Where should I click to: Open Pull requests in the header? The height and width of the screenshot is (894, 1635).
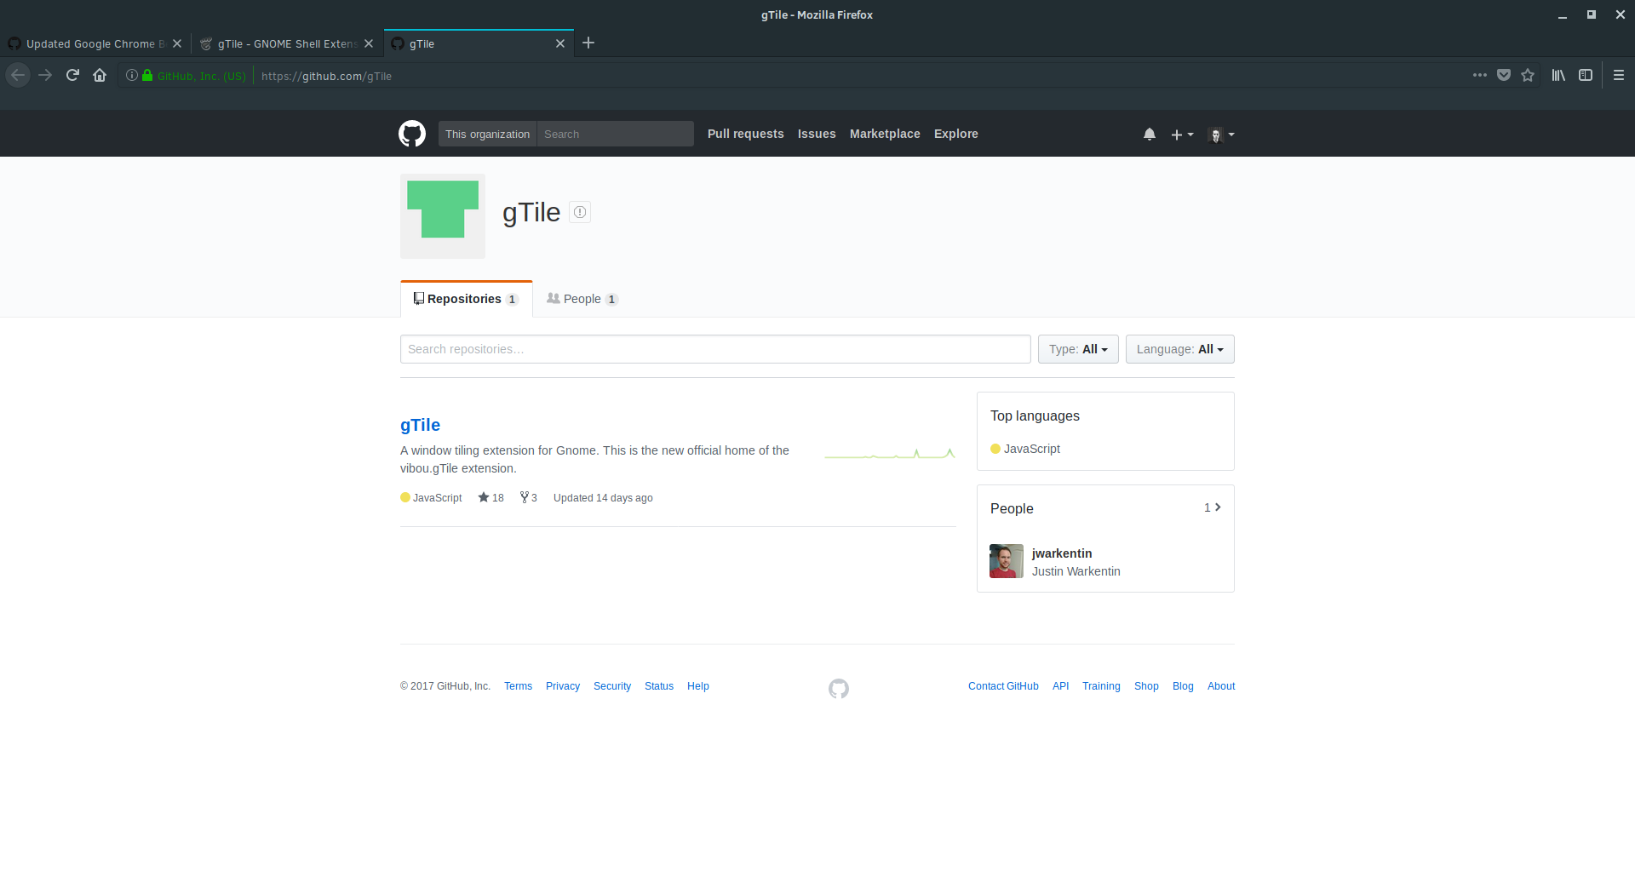[745, 134]
